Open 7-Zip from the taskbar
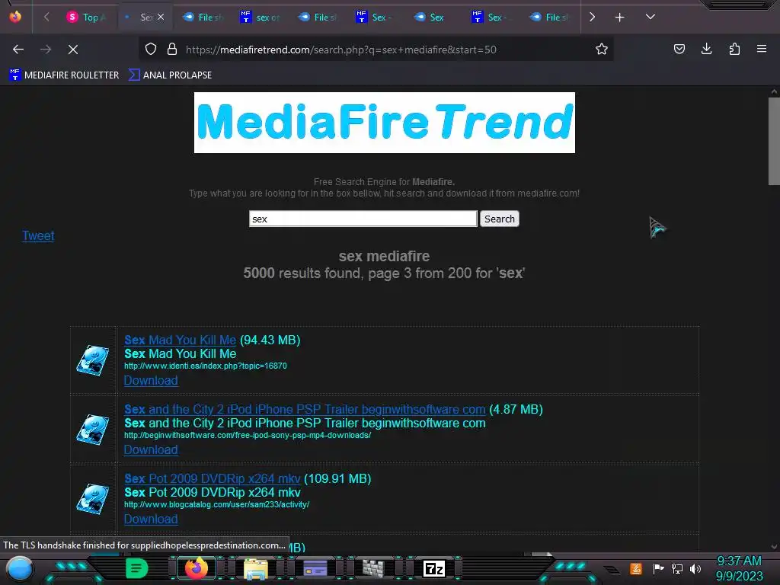This screenshot has height=585, width=780. (433, 568)
